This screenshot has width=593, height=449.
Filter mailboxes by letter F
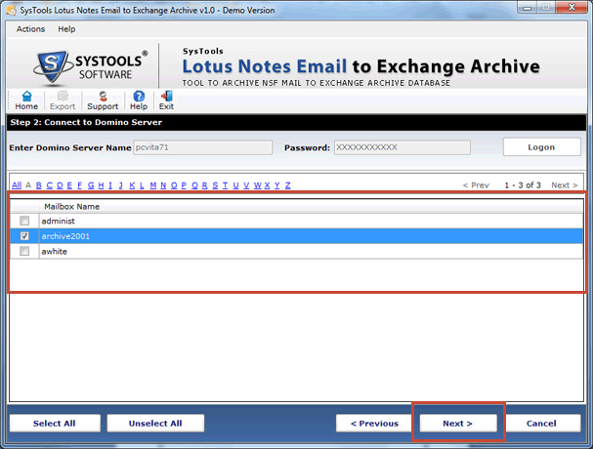pos(79,185)
